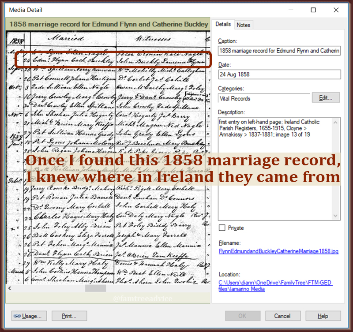Screen dimensions: 353x332
Task: Open Help for Media Detail
Action: click(x=323, y=316)
